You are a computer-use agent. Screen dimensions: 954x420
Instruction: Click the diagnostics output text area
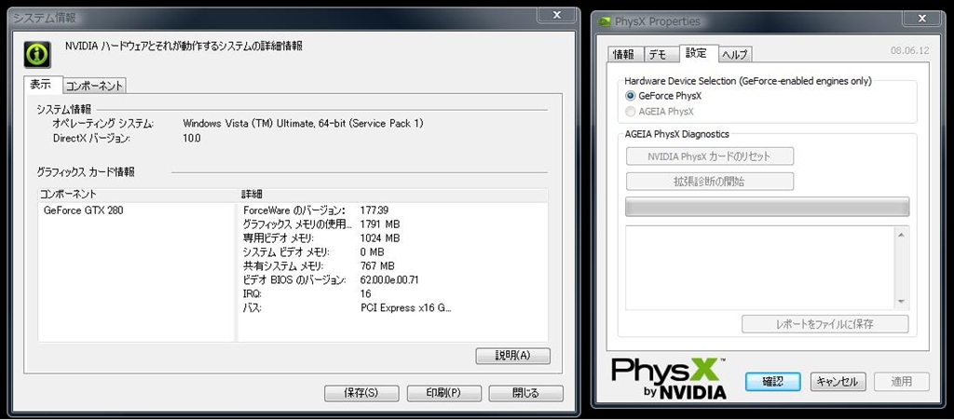point(758,267)
